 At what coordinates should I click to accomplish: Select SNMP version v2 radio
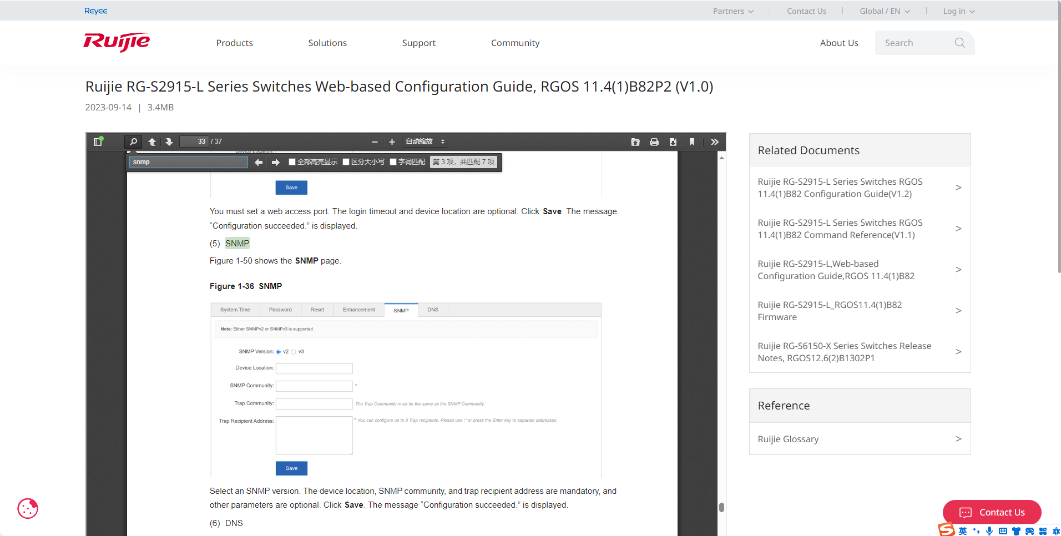279,352
